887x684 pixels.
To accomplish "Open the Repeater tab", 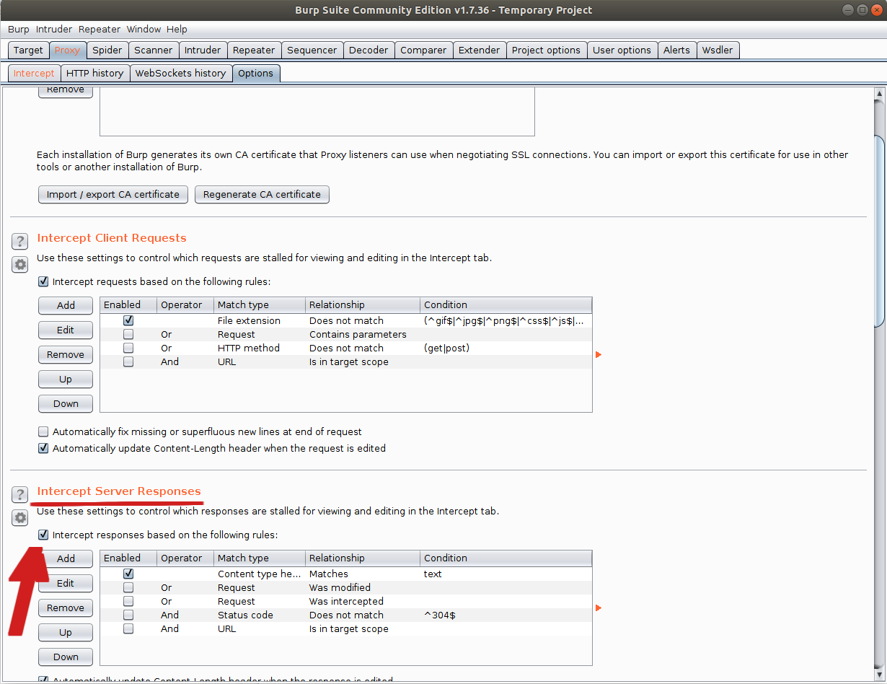I will 254,51.
